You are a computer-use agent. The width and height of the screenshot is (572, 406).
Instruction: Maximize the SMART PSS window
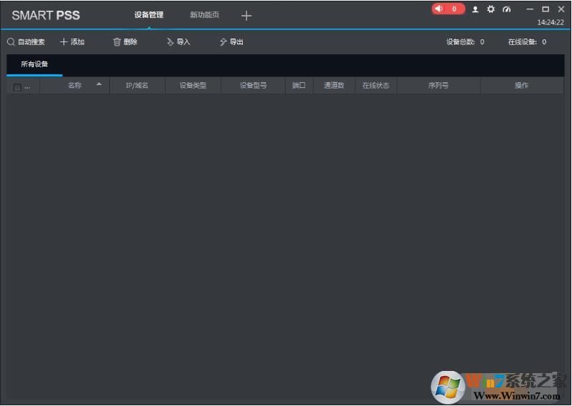[x=546, y=9]
